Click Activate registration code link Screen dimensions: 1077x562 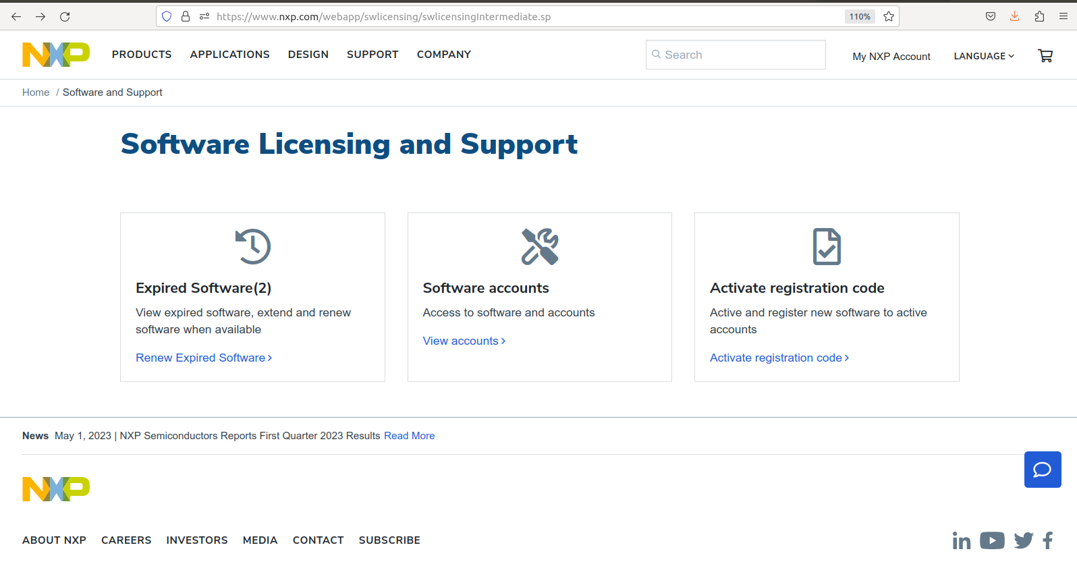(779, 358)
